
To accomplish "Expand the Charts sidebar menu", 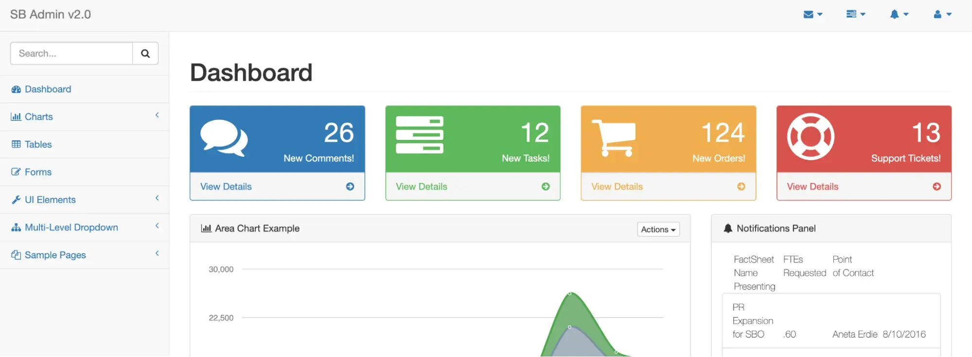I will pos(85,117).
